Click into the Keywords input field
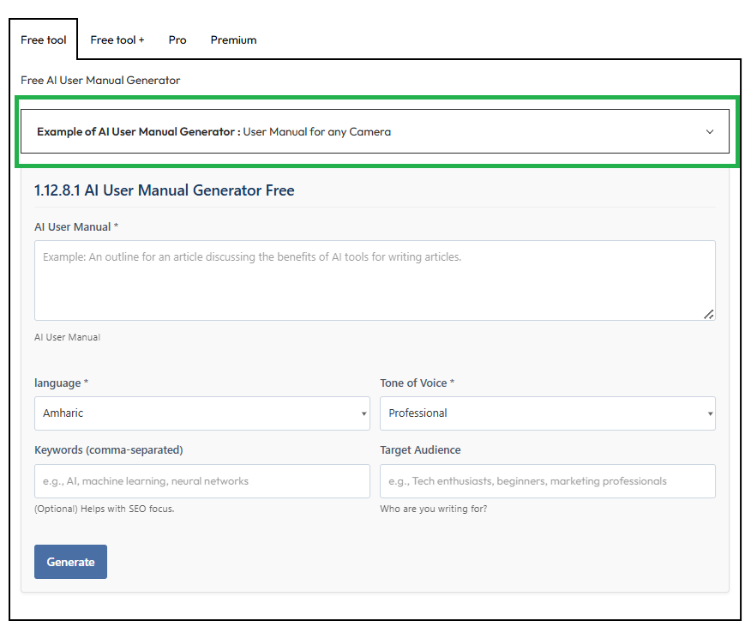 (x=202, y=481)
